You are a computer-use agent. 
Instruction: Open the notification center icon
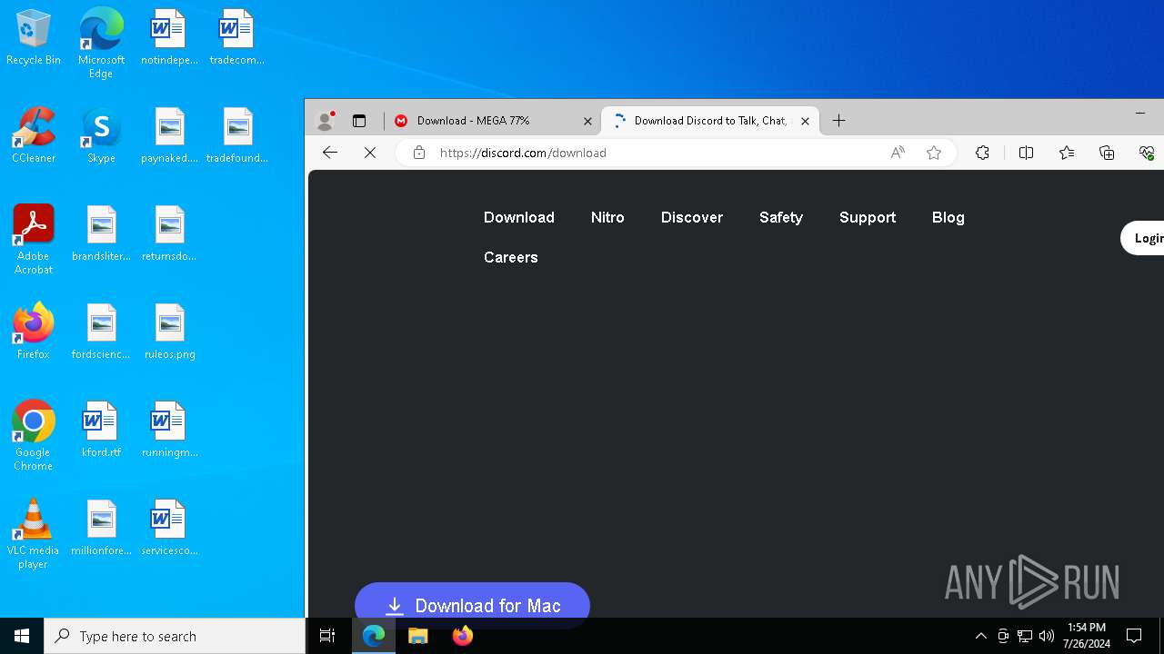pyautogui.click(x=1134, y=636)
